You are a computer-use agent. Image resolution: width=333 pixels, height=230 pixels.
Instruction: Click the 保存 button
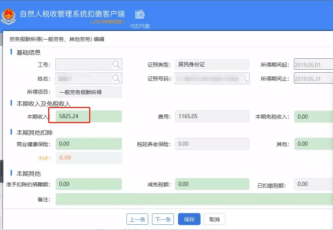pyautogui.click(x=189, y=219)
